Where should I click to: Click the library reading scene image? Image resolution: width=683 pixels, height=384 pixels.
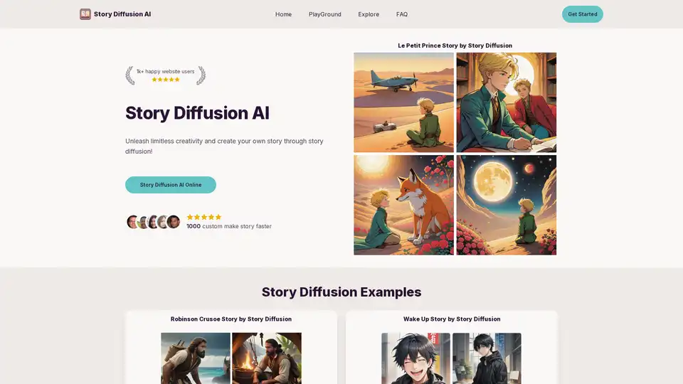pos(506,102)
